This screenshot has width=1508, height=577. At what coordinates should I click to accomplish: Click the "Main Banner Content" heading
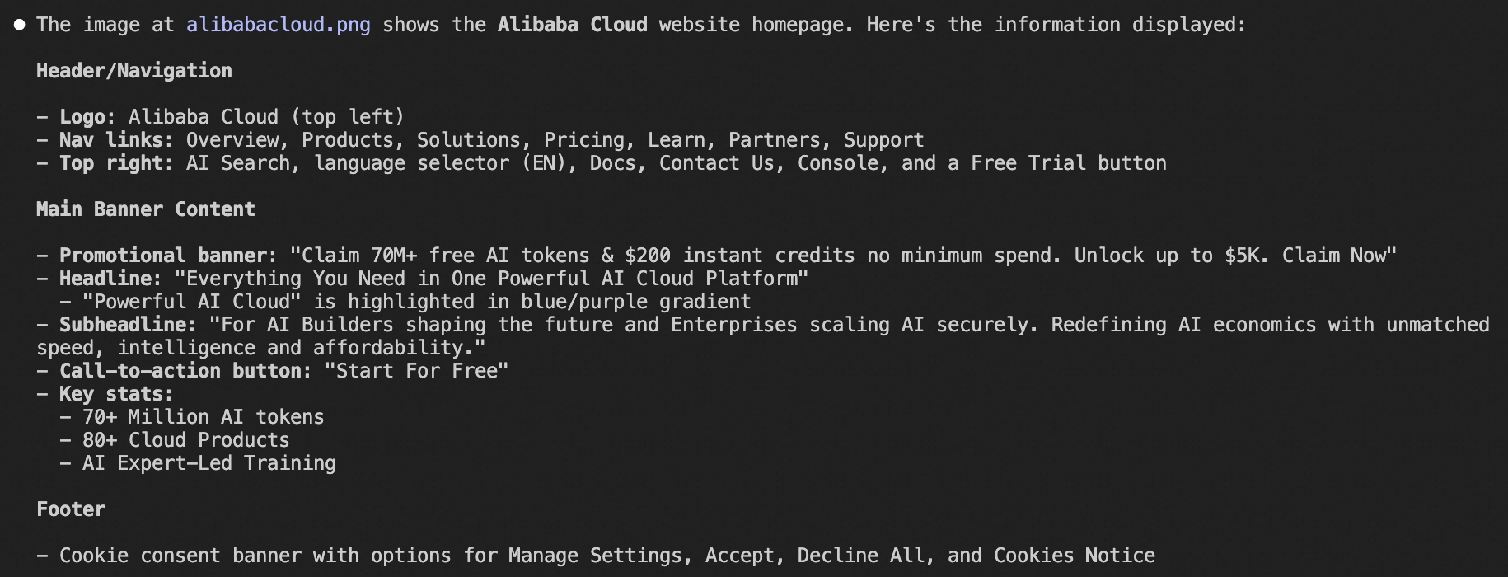(145, 209)
